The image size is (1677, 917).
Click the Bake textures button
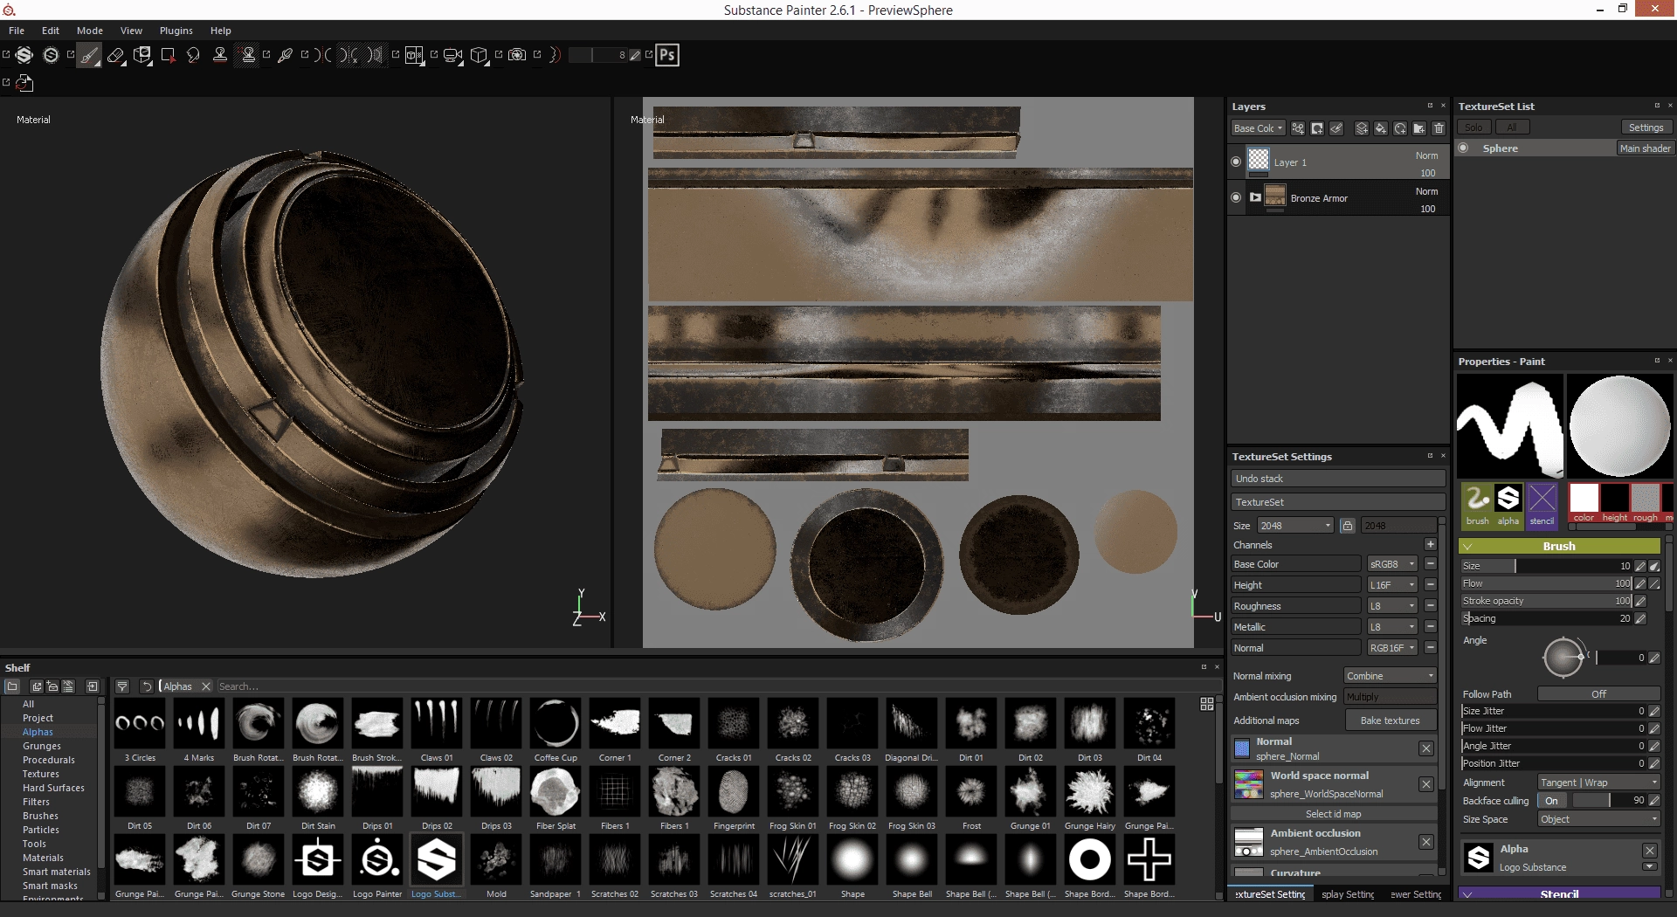pos(1390,720)
